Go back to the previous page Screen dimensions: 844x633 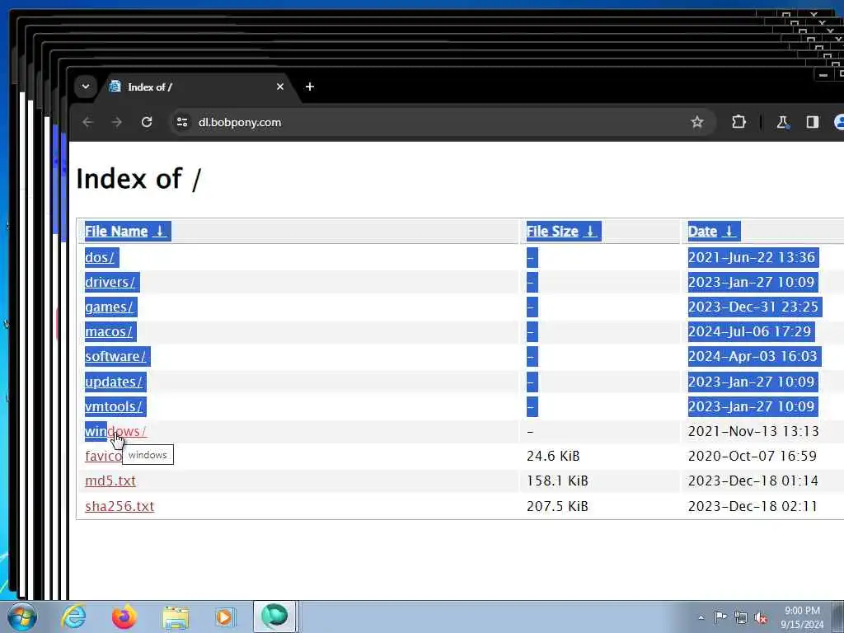tap(87, 122)
